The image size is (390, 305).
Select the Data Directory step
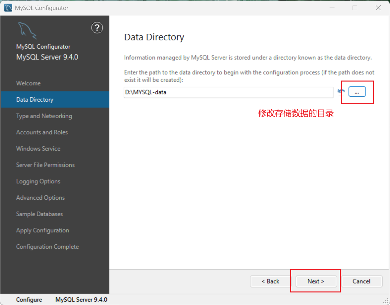(55, 99)
